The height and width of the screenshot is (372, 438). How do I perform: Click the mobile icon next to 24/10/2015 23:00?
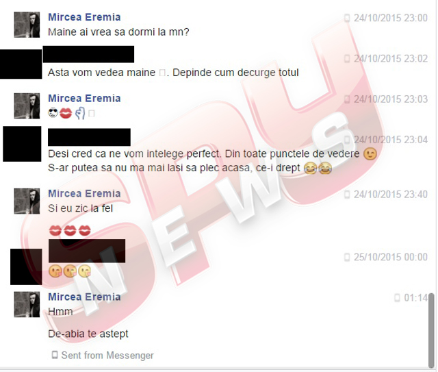coord(347,18)
